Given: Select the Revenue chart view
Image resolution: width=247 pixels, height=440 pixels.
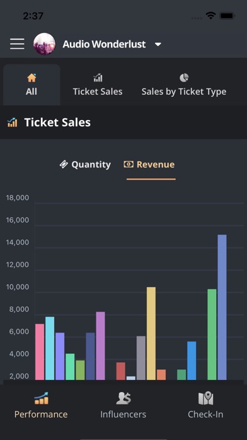Looking at the screenshot, I should click(149, 164).
